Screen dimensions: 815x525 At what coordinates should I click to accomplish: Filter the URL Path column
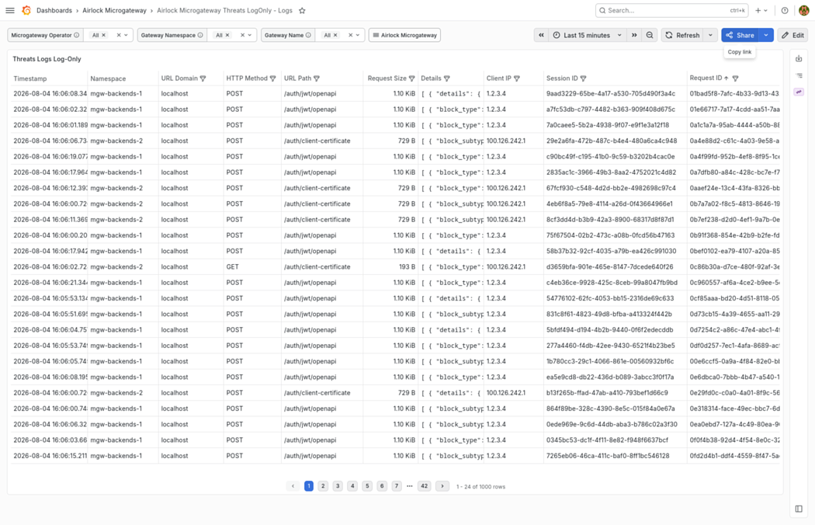coord(317,78)
